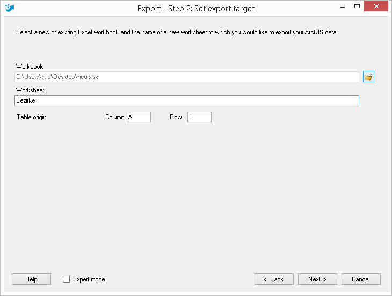Image resolution: width=392 pixels, height=296 pixels.
Task: Open Help for this step
Action: click(x=31, y=279)
